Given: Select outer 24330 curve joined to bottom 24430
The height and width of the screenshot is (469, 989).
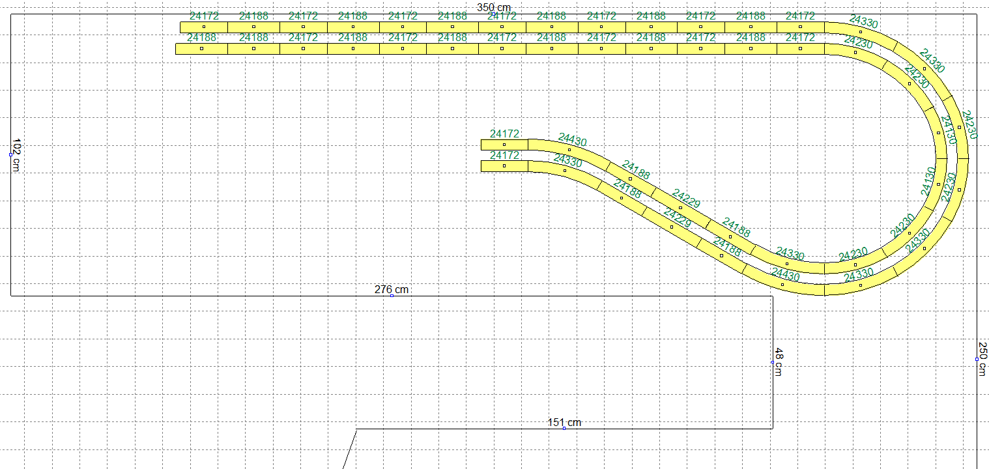Looking at the screenshot, I should pos(860,285).
